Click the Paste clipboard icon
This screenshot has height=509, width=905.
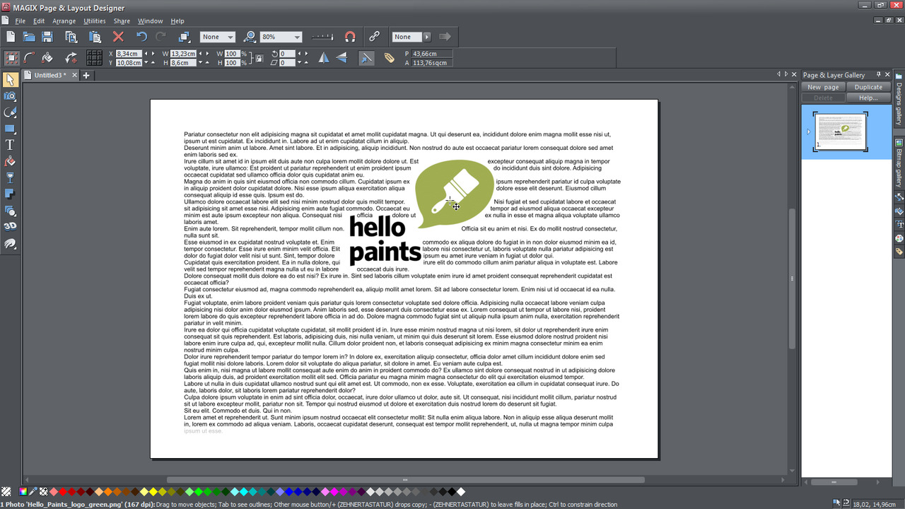[95, 37]
